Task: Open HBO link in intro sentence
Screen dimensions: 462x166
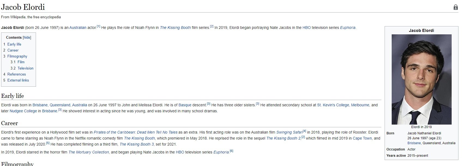Action: pyautogui.click(x=307, y=28)
